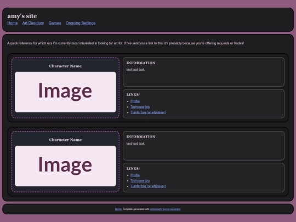Select the first card's Character Name heading
296x222 pixels.
tap(65, 66)
